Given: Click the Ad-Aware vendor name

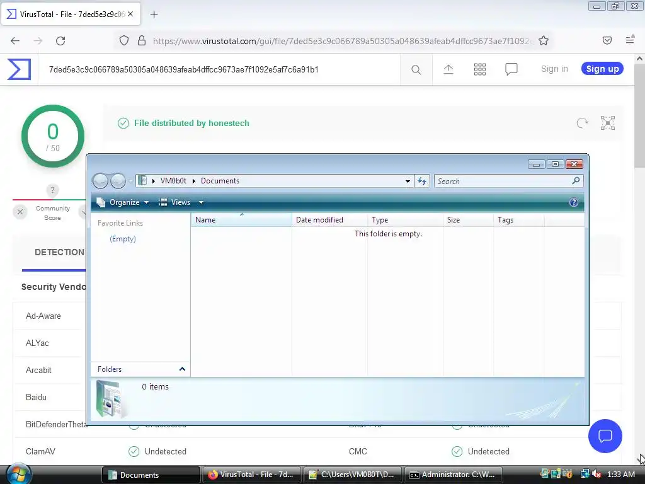Looking at the screenshot, I should 43,316.
